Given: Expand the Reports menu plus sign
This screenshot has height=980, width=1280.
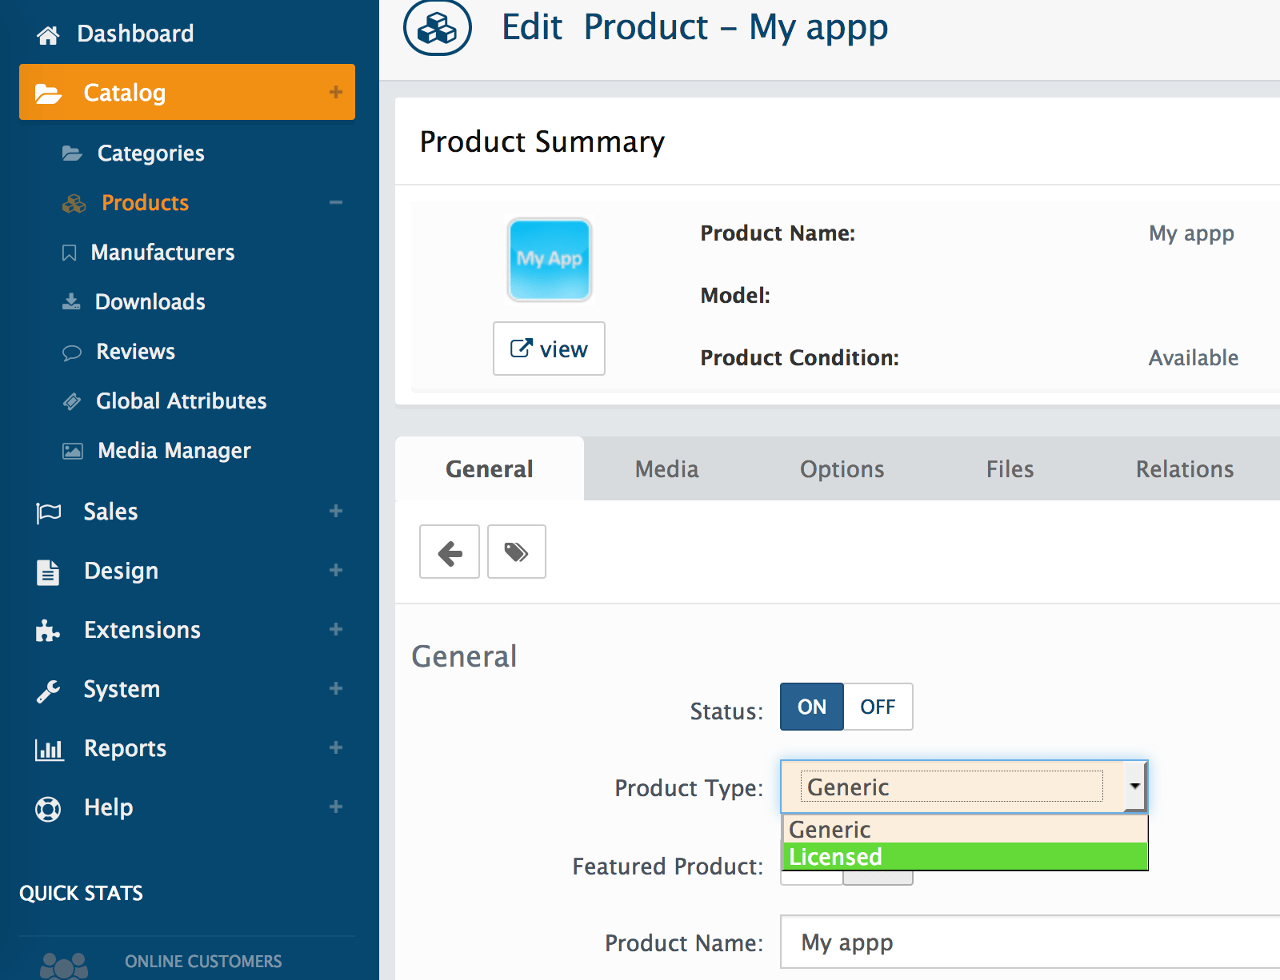Looking at the screenshot, I should 336,747.
